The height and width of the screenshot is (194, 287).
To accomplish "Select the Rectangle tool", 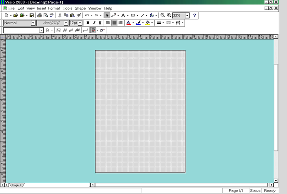I will (x=133, y=15).
